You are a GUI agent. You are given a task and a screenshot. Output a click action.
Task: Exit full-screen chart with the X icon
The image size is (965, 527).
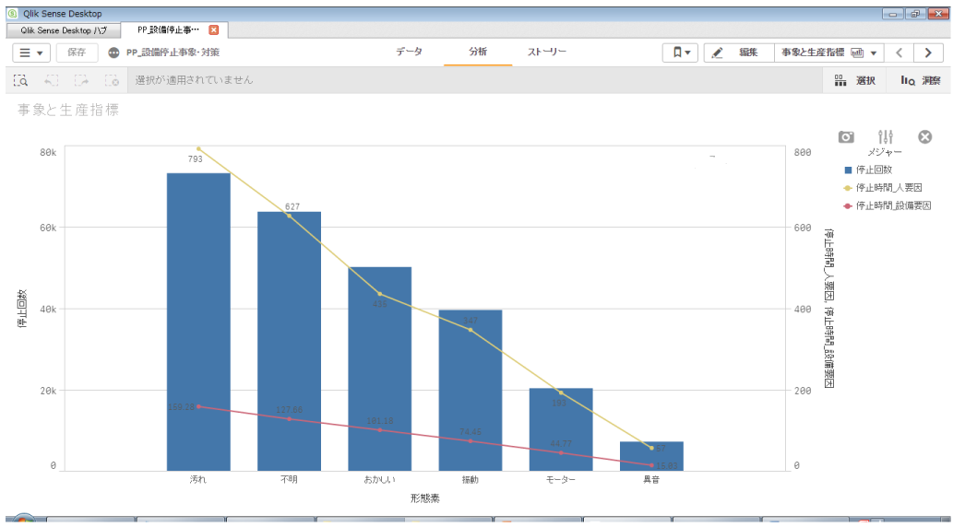tap(924, 136)
